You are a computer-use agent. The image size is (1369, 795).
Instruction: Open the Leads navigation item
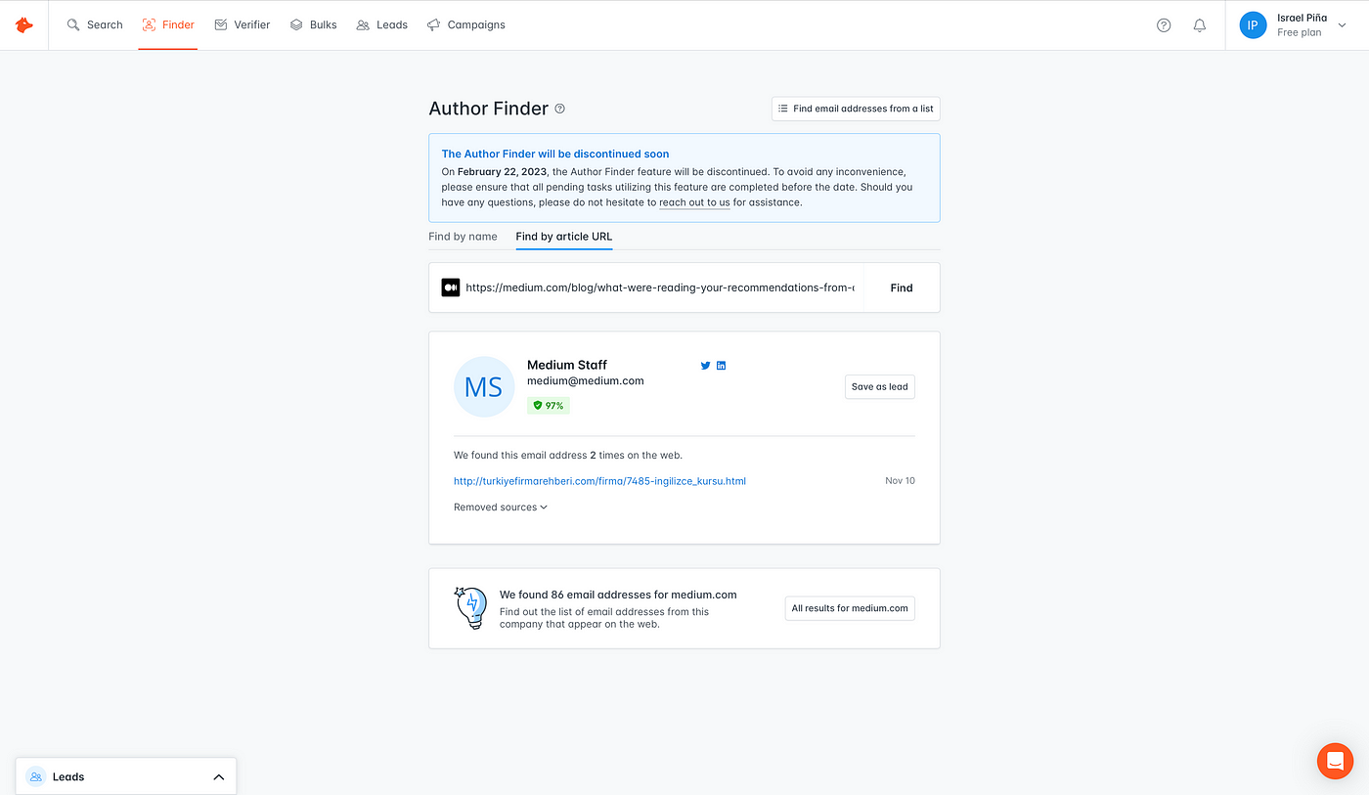coord(381,24)
